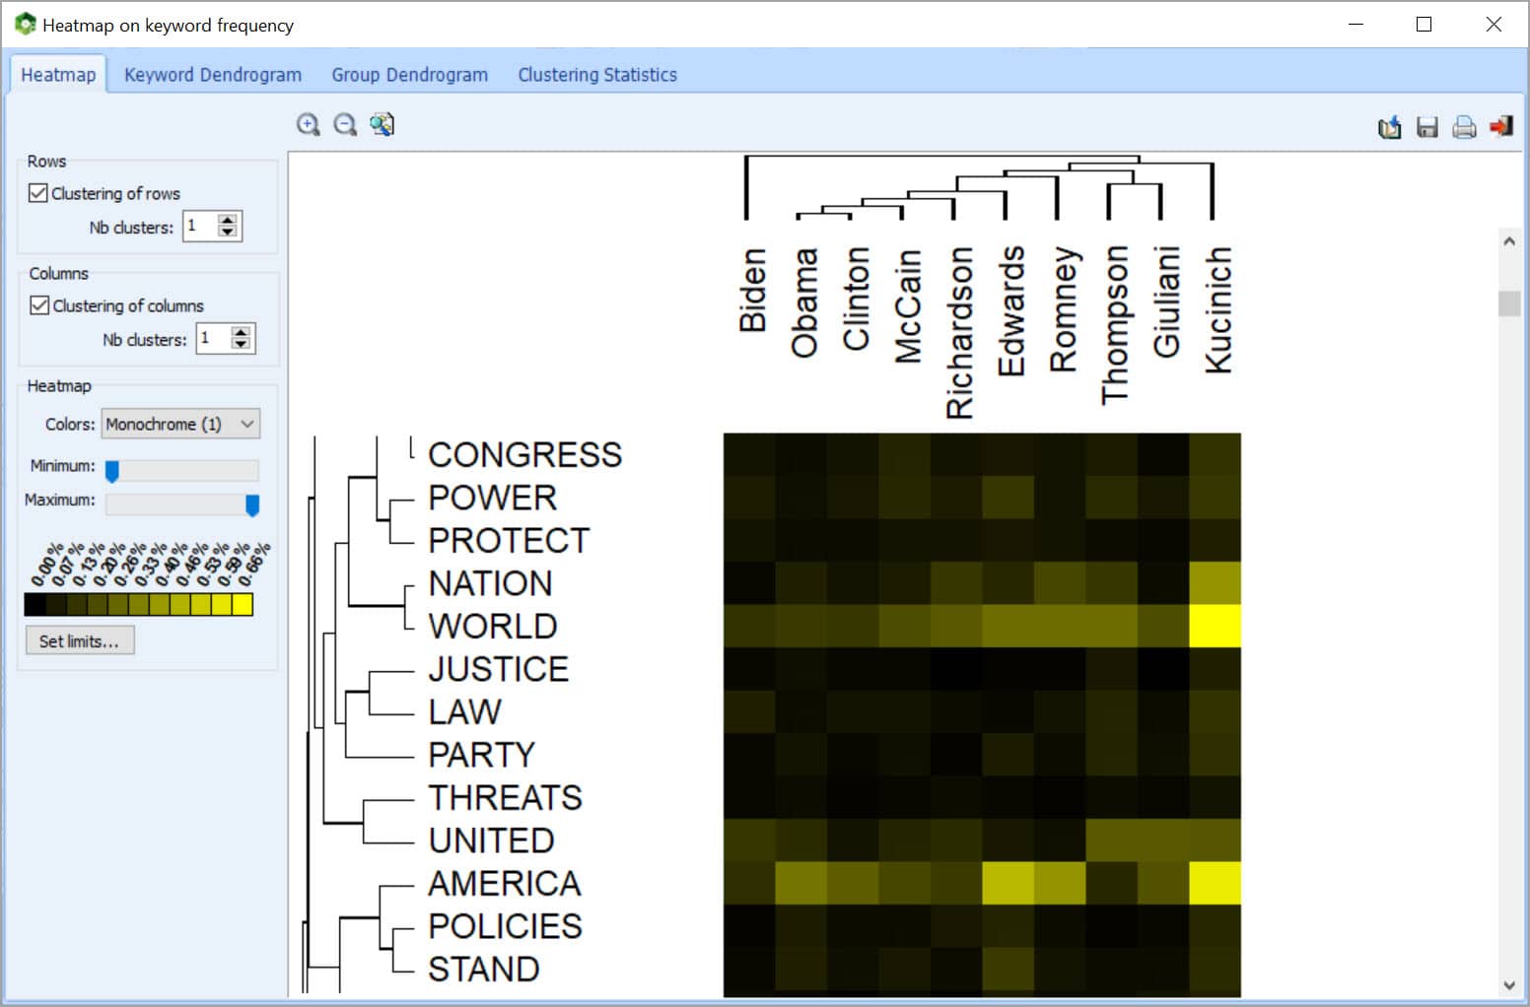Click the application icon in title bar
Viewport: 1530px width, 1007px height.
(25, 24)
